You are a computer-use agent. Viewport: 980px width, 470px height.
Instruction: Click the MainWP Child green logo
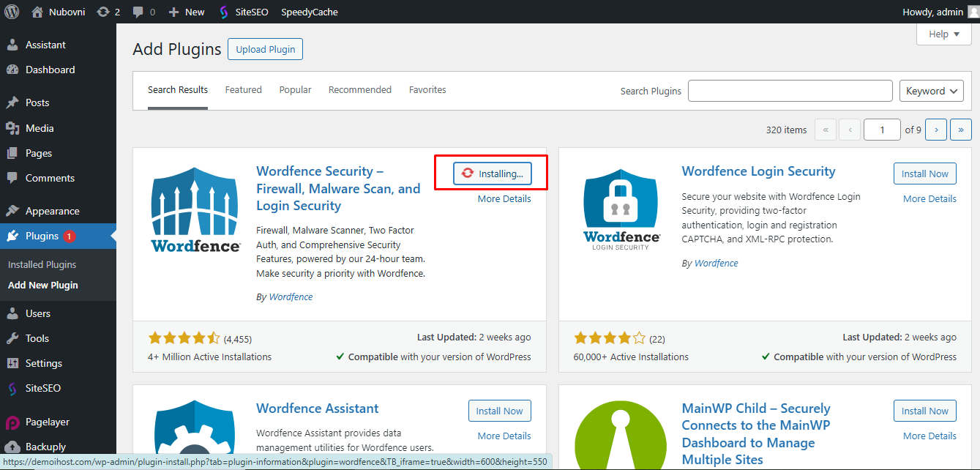(621, 433)
